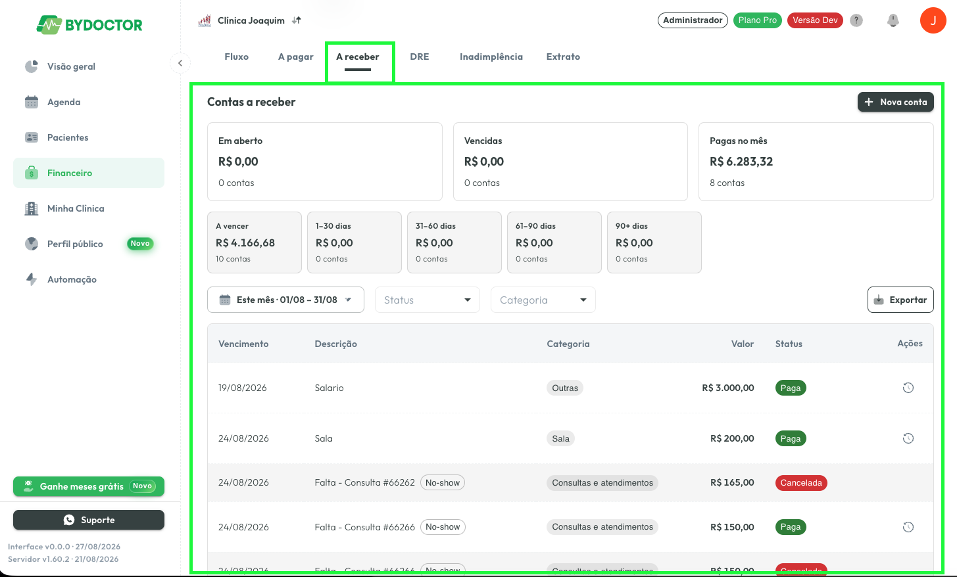Image resolution: width=957 pixels, height=577 pixels.
Task: Click the calendar icon in date filter
Action: pos(224,300)
